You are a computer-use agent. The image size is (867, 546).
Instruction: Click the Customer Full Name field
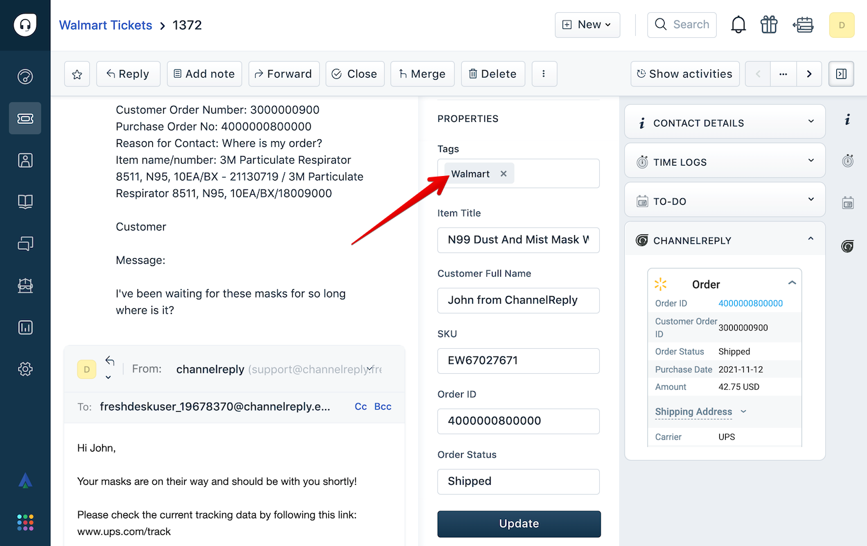point(519,300)
